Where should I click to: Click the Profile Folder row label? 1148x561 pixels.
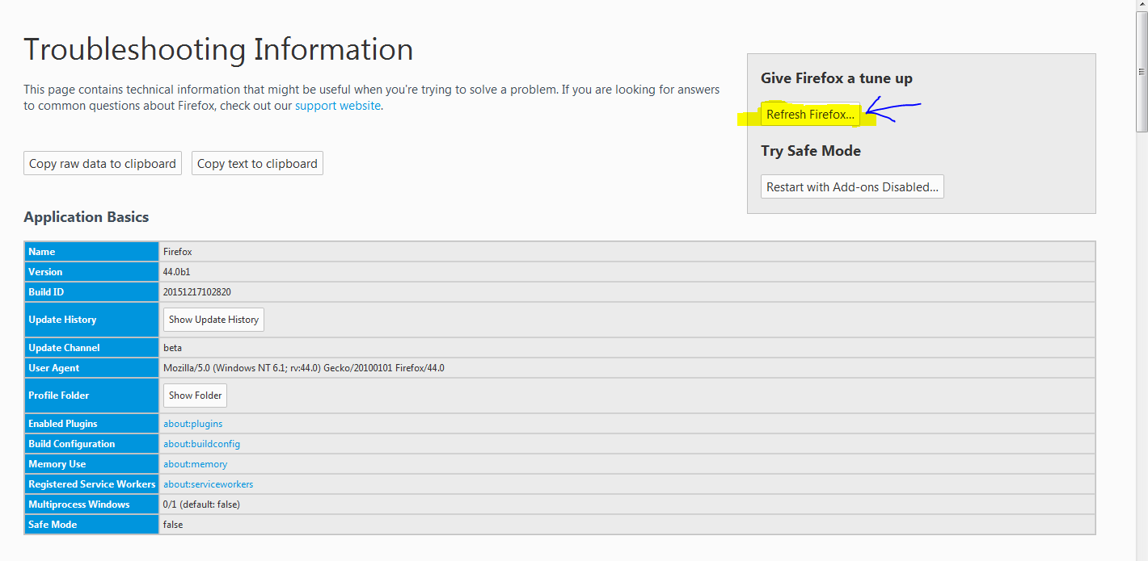click(92, 396)
